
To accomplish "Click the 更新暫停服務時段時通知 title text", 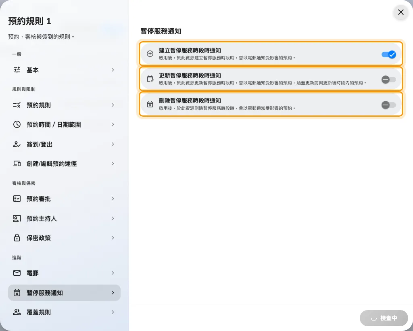I will click(190, 75).
